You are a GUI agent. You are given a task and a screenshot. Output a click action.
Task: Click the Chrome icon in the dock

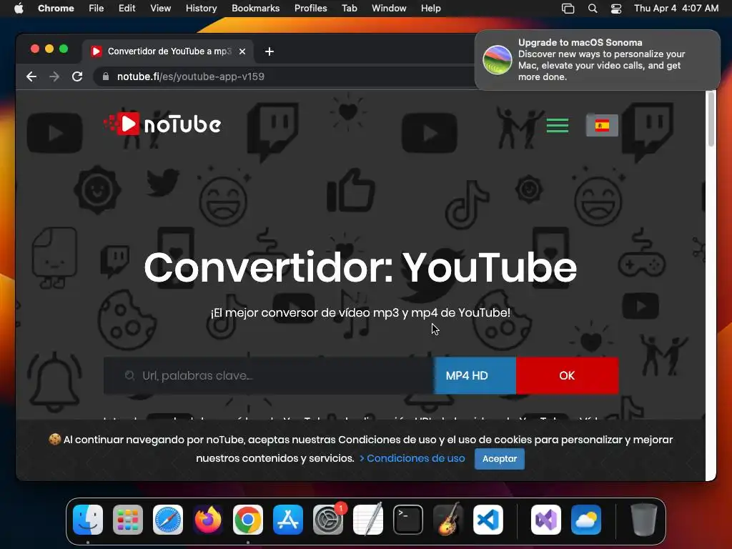click(x=248, y=520)
